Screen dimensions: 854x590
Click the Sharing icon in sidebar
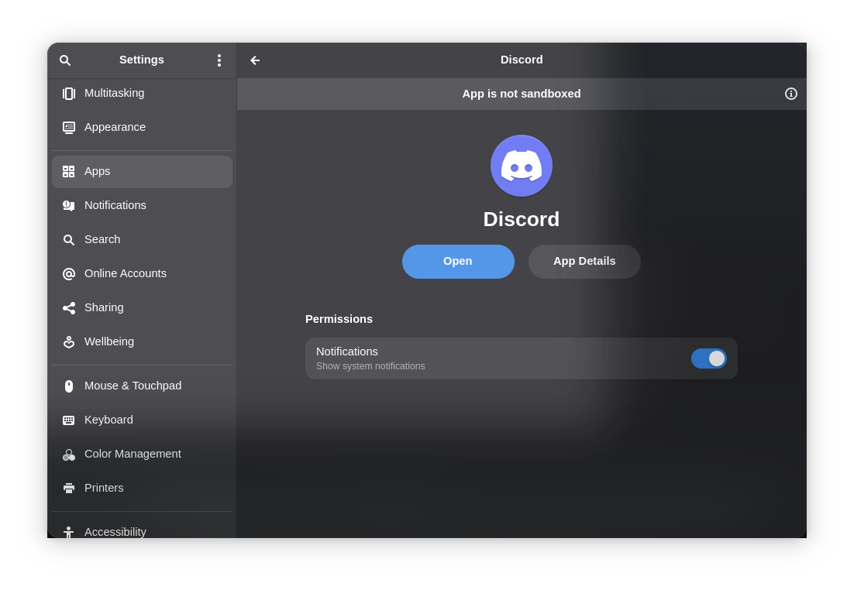click(x=69, y=308)
